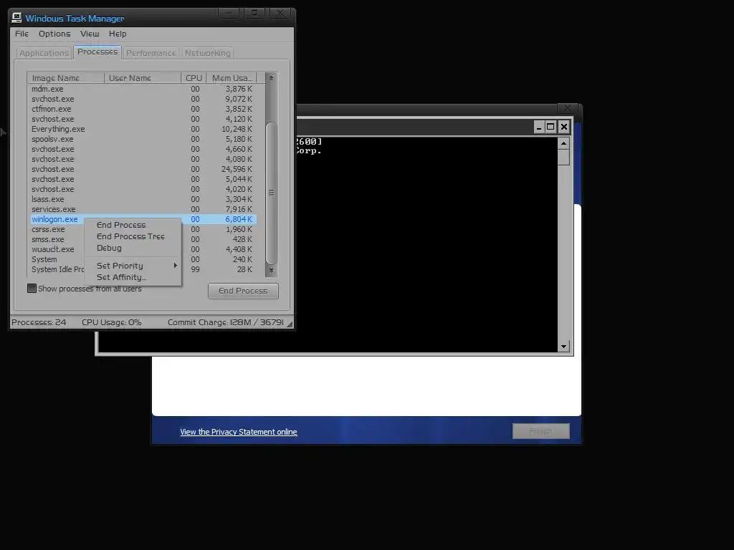Click Commit Charge status bar entry
The width and height of the screenshot is (734, 550).
coord(226,322)
